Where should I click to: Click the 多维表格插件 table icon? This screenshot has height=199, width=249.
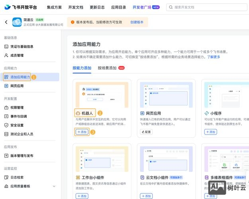point(207,178)
